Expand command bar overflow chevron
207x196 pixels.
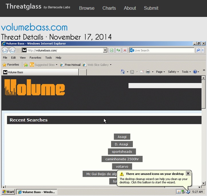(204, 70)
